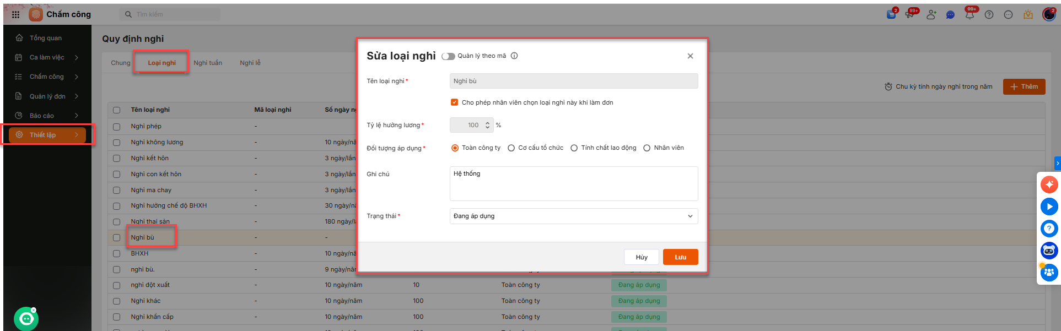Click the info icon beside Quản lý theo mã

[x=514, y=56]
